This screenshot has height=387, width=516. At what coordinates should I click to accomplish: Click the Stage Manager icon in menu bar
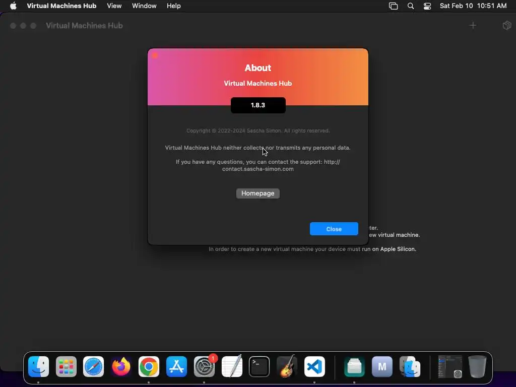393,6
